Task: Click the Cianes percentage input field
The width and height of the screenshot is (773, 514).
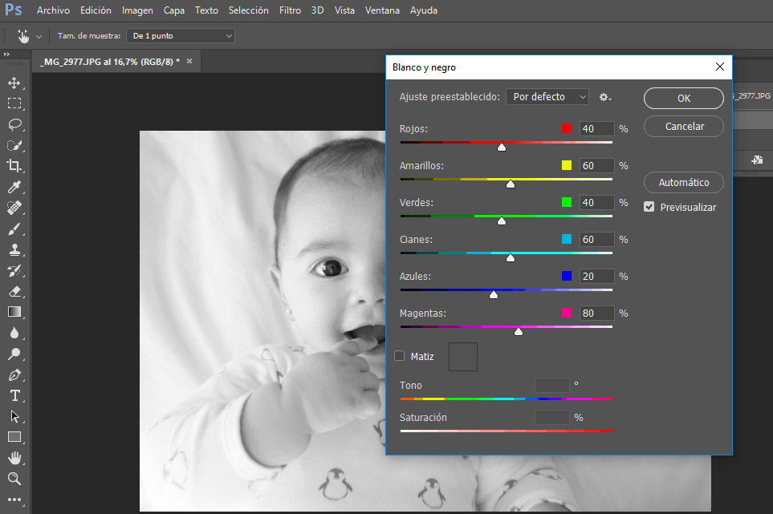Action: click(x=597, y=239)
